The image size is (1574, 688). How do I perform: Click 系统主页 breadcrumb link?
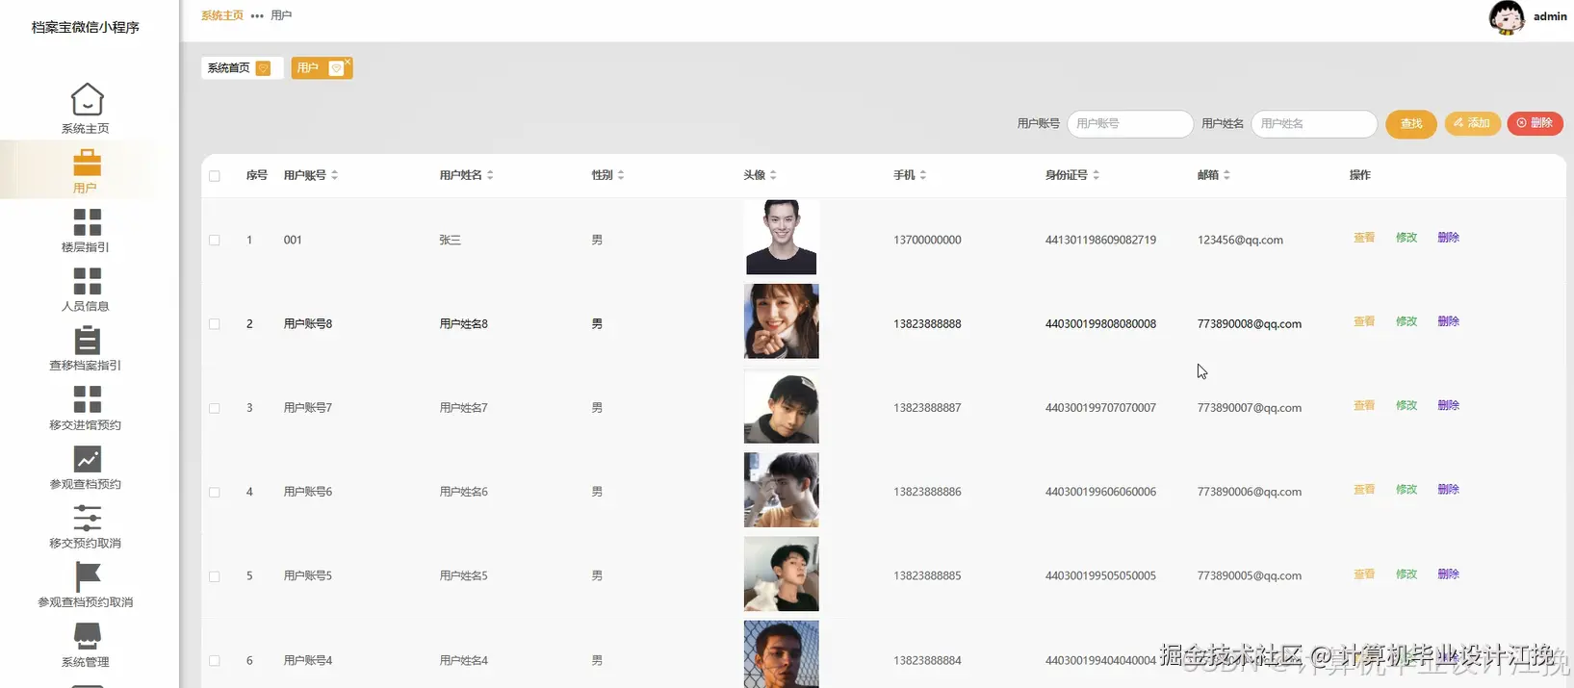tap(222, 15)
